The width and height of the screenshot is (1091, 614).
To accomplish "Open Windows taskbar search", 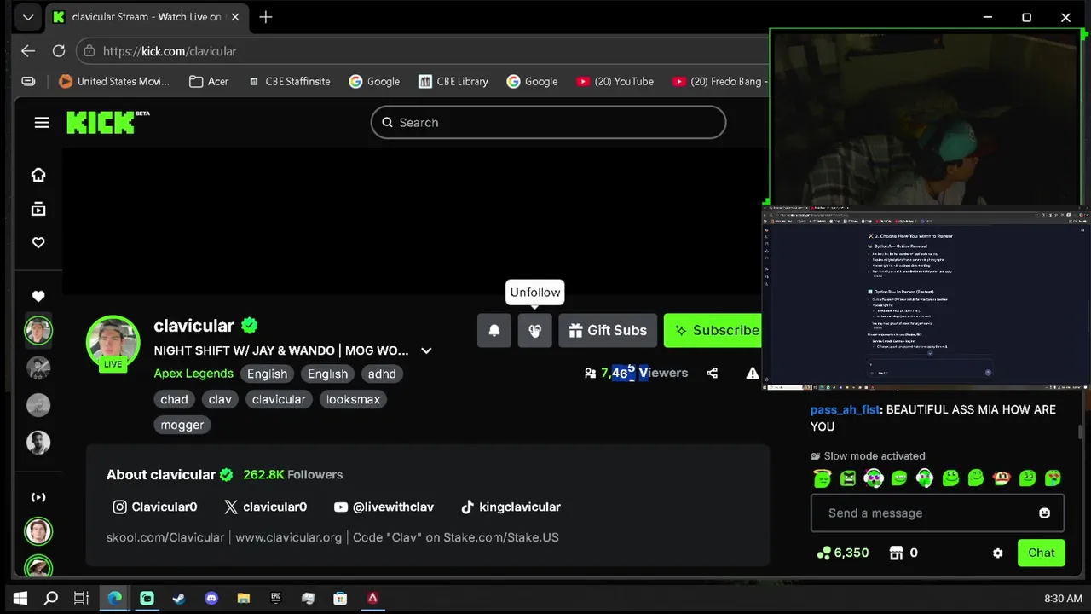I will coord(51,599).
